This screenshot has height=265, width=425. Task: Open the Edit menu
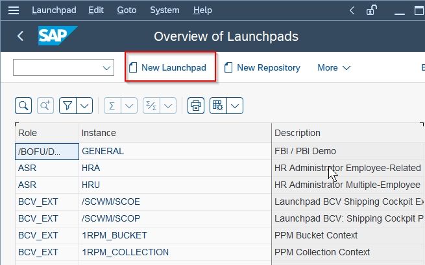96,10
